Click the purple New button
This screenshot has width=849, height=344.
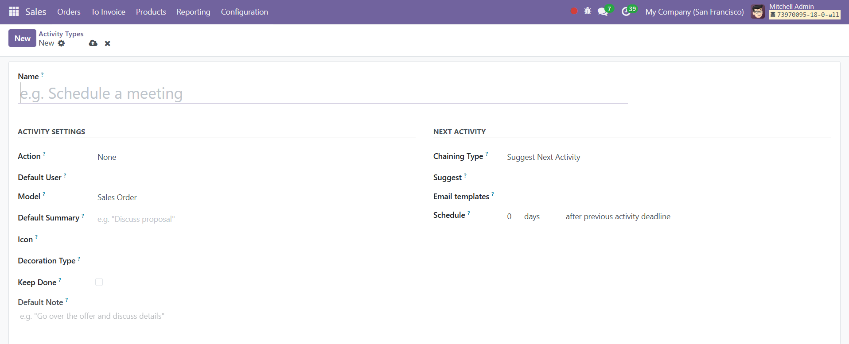[x=22, y=39]
